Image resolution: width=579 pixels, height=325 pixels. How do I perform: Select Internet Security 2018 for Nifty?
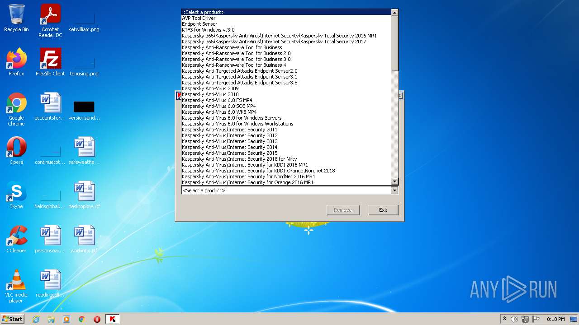click(x=286, y=159)
